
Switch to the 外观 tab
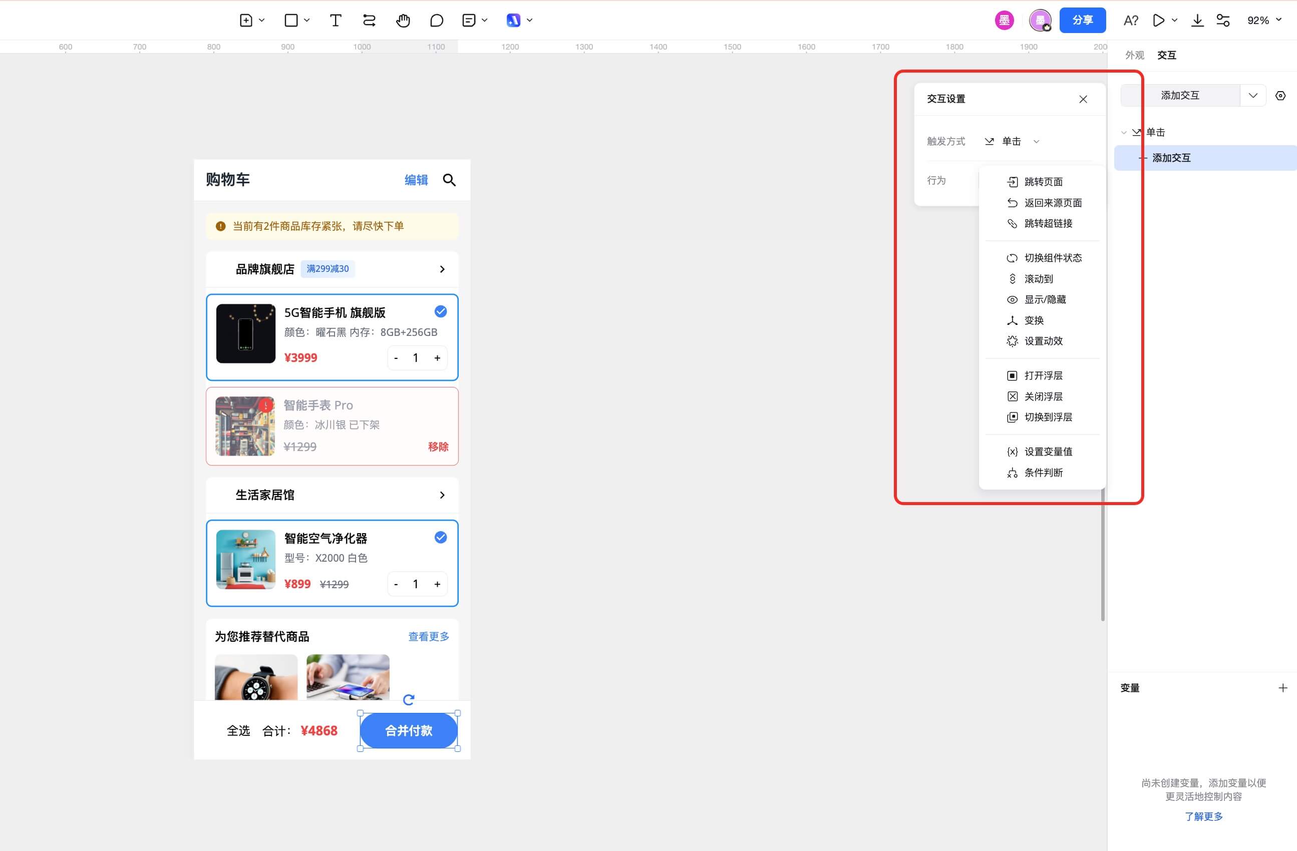[1134, 55]
